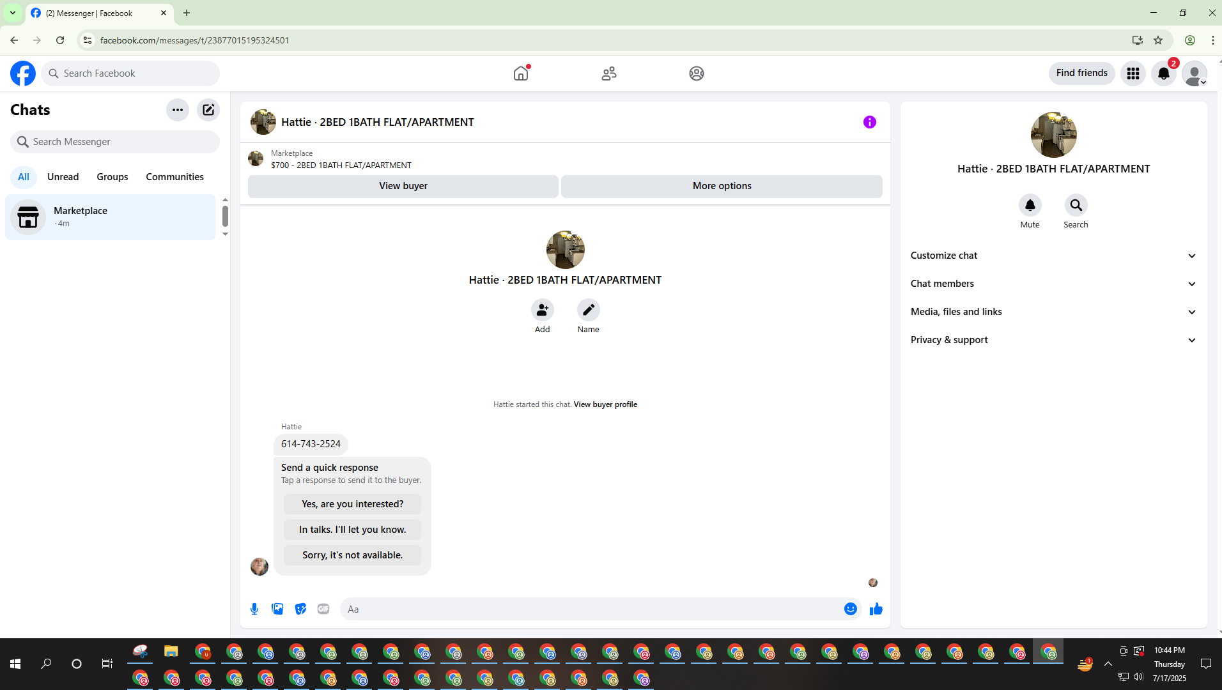Image resolution: width=1222 pixels, height=690 pixels.
Task: Open conversation information icon
Action: (x=870, y=122)
